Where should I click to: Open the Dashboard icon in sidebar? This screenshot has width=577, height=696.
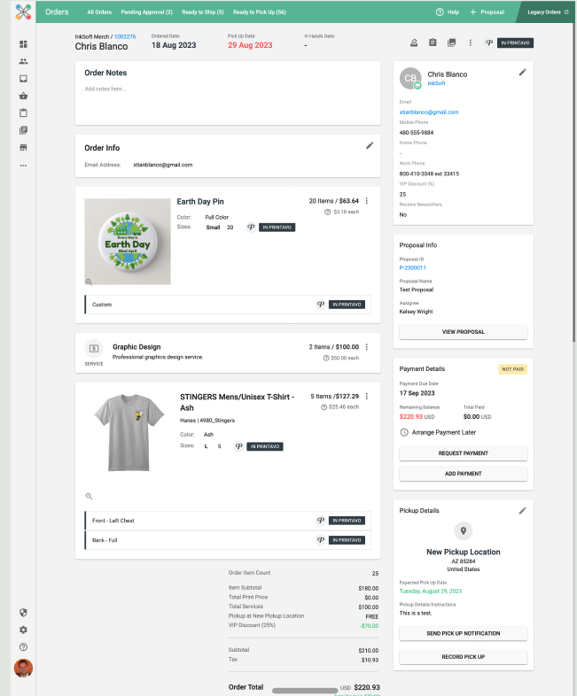24,44
